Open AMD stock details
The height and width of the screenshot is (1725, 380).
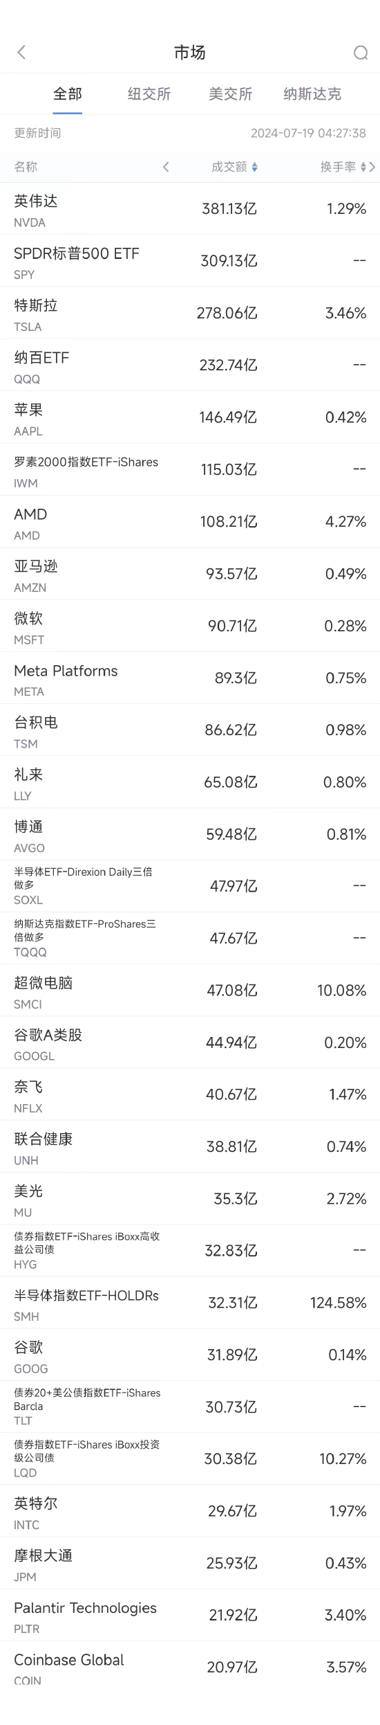tap(190, 522)
